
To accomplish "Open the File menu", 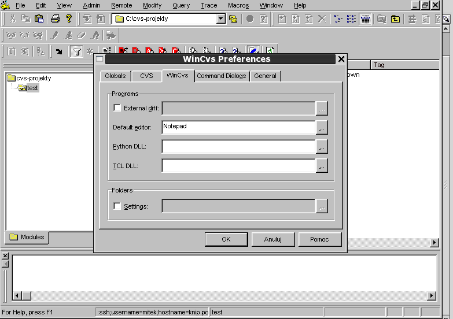I will pyautogui.click(x=20, y=5).
